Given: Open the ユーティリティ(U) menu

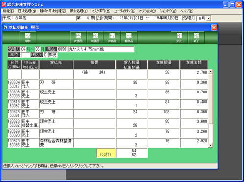Looking at the screenshot, I should (124, 11).
